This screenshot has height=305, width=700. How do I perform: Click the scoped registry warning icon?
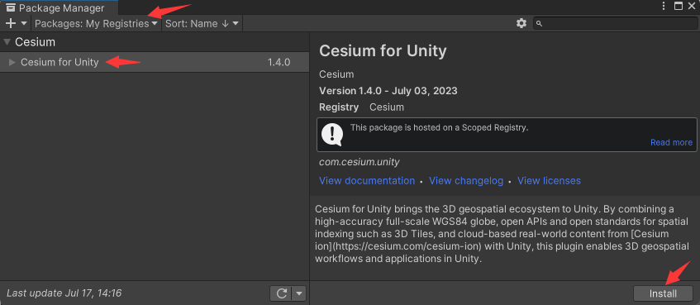(332, 135)
